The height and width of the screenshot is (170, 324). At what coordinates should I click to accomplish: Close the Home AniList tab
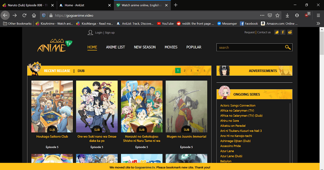109,5
